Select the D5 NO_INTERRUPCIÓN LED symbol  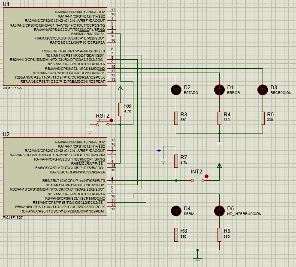pos(219,211)
